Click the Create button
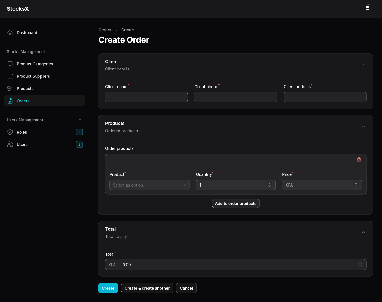The image size is (382, 302). click(x=108, y=288)
